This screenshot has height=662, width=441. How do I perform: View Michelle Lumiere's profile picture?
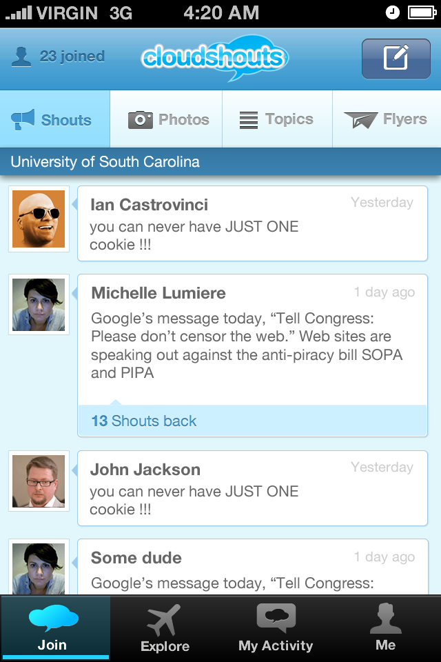39,305
